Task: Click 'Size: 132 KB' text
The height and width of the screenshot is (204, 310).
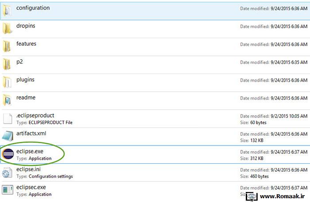Action: click(x=252, y=141)
